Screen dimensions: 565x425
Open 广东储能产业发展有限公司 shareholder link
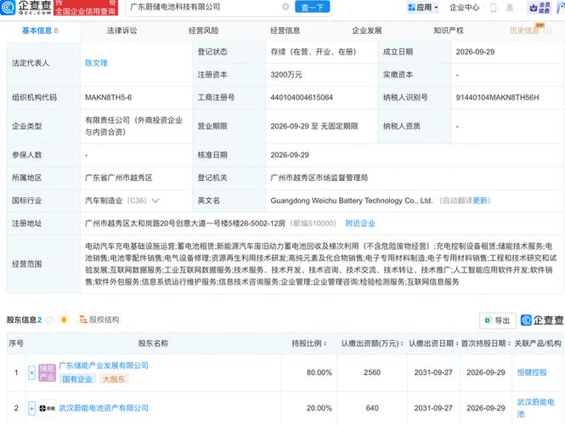(x=104, y=365)
